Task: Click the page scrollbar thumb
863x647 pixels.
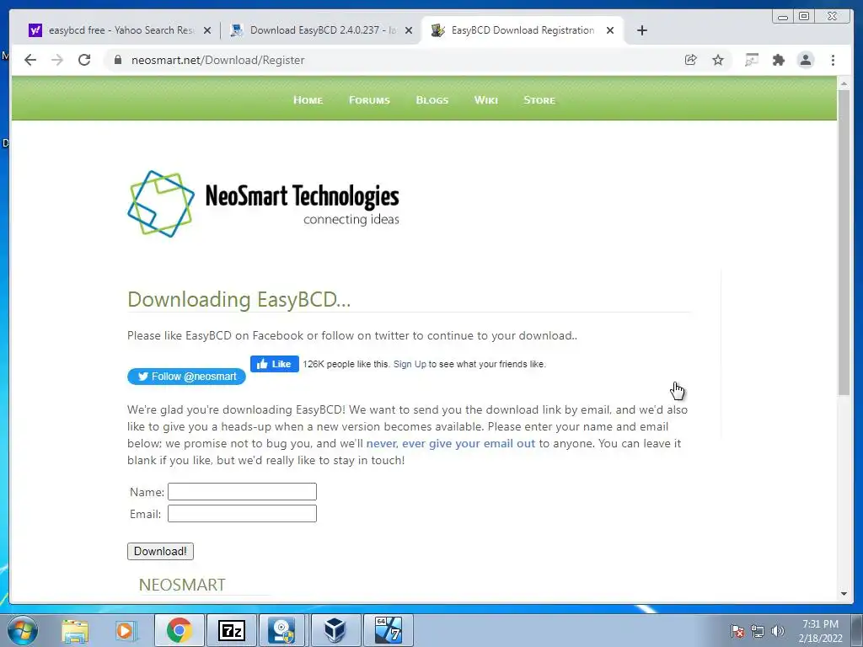Action: coord(844,242)
